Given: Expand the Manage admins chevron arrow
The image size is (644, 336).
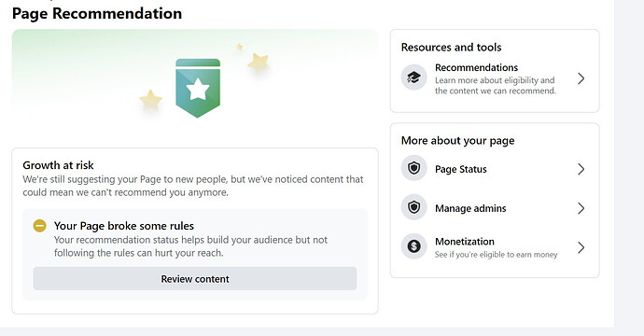Looking at the screenshot, I should tap(581, 208).
